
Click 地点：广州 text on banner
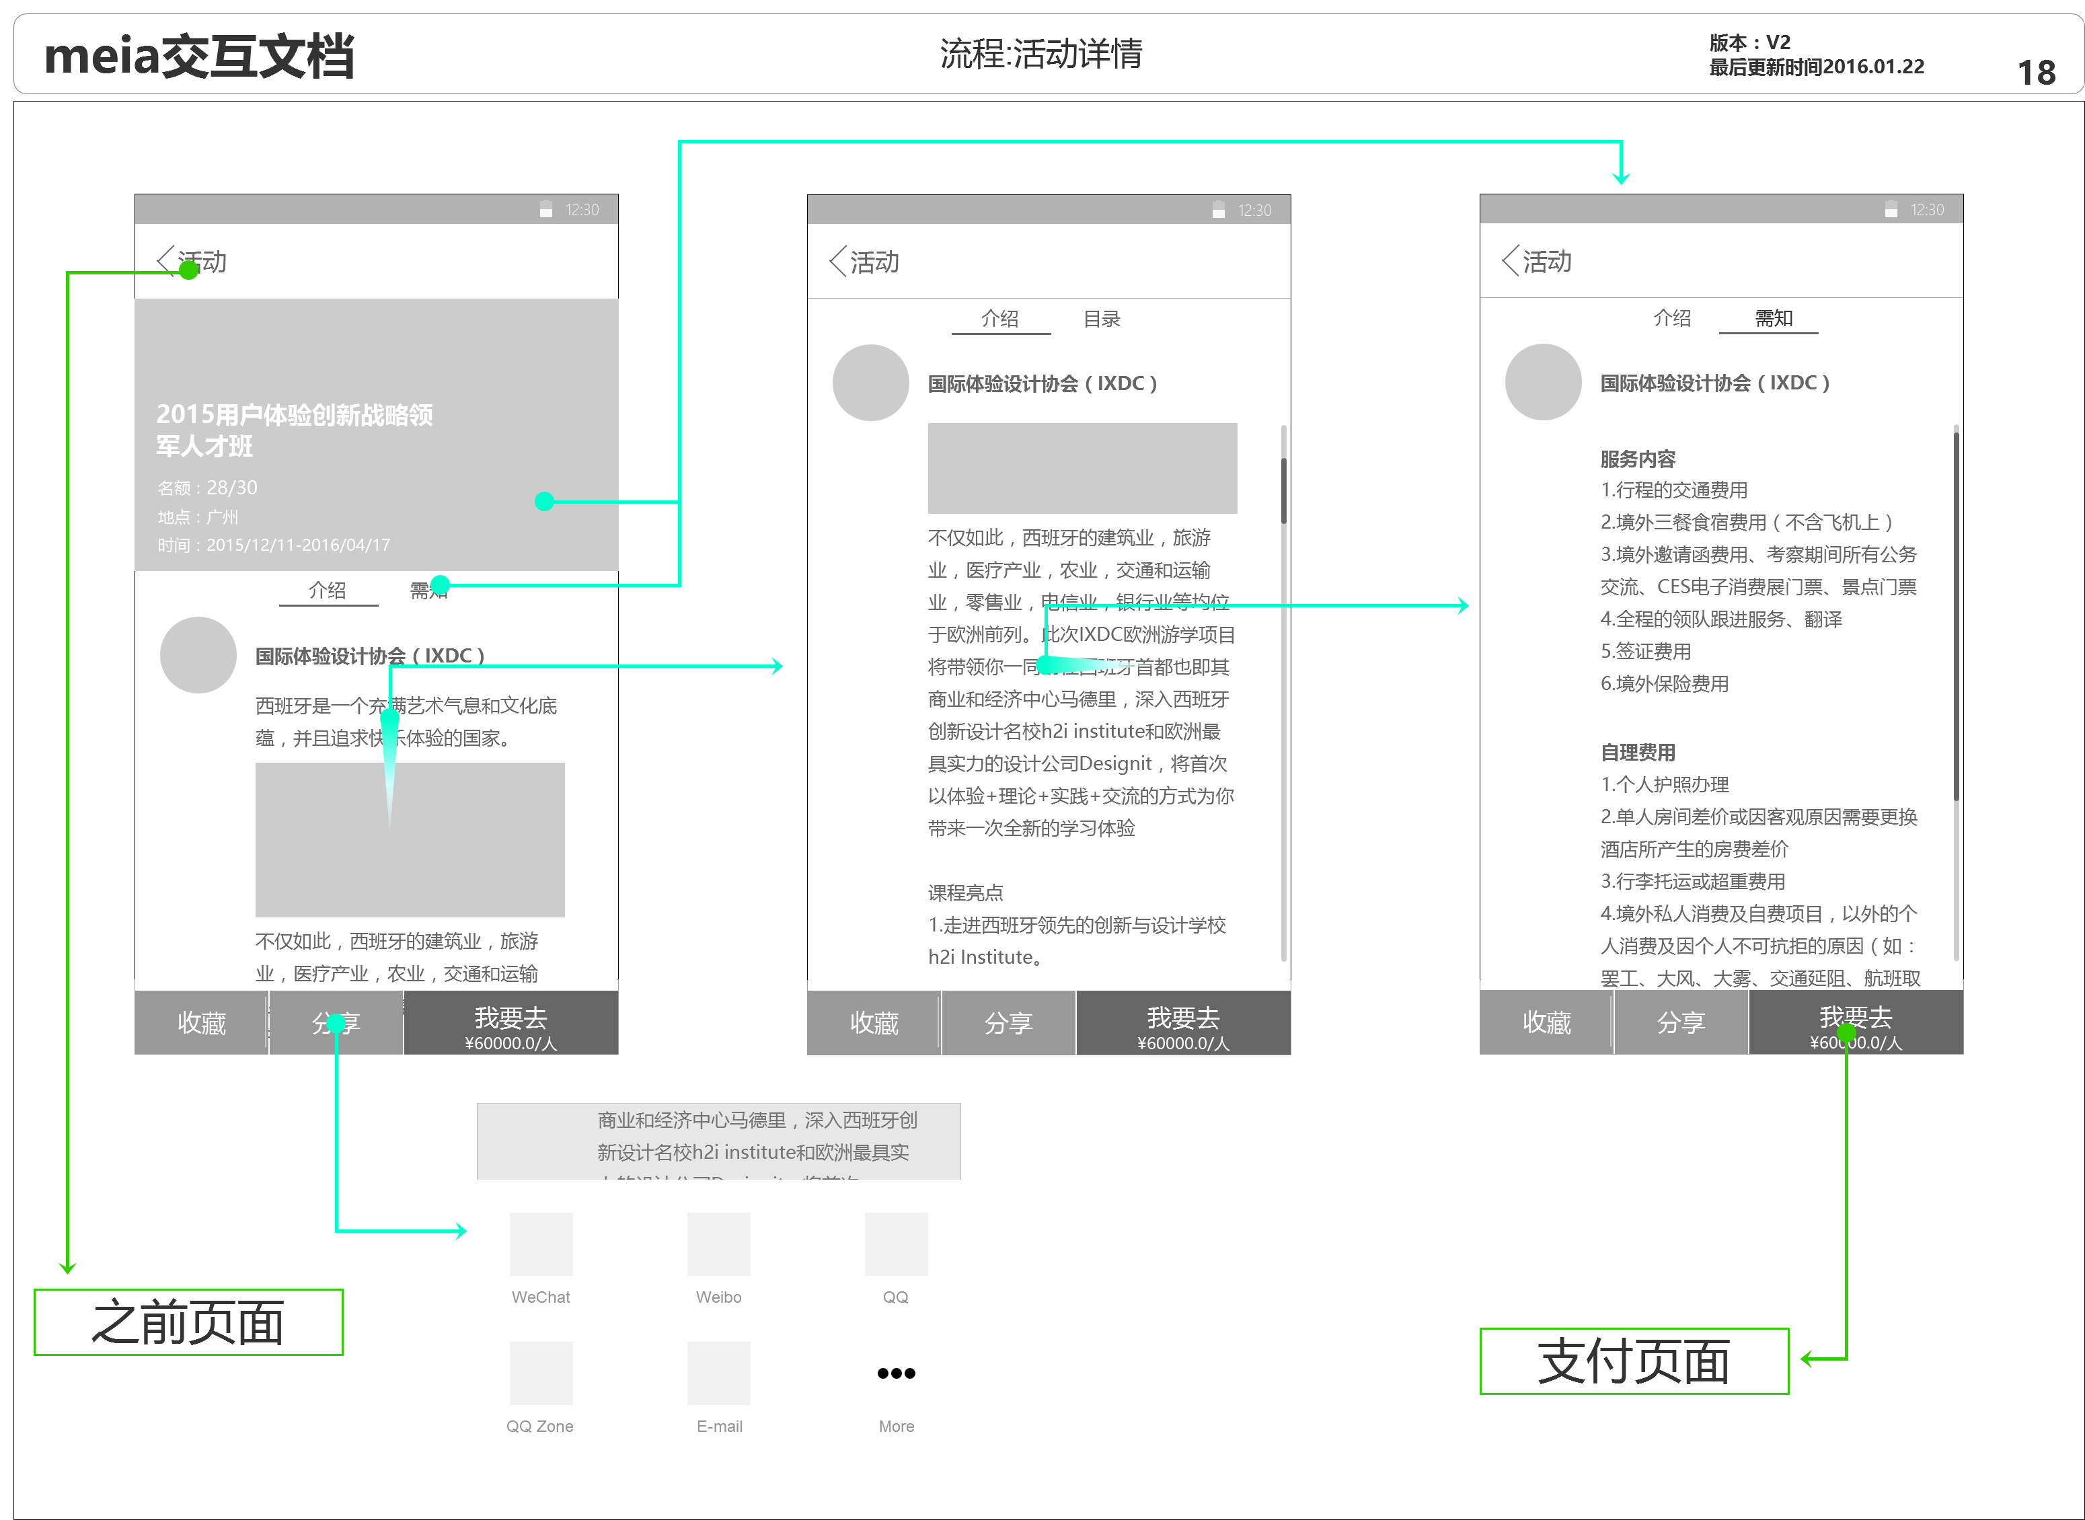coord(197,516)
